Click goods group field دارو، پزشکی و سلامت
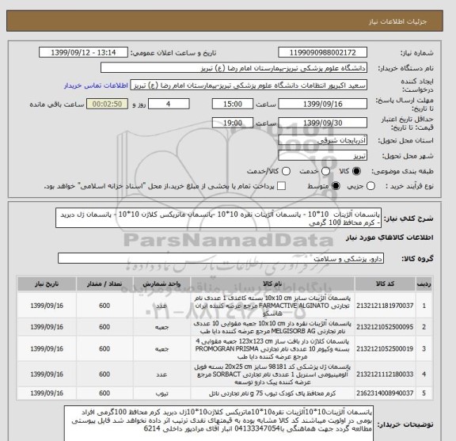The image size is (456, 441). [221, 258]
